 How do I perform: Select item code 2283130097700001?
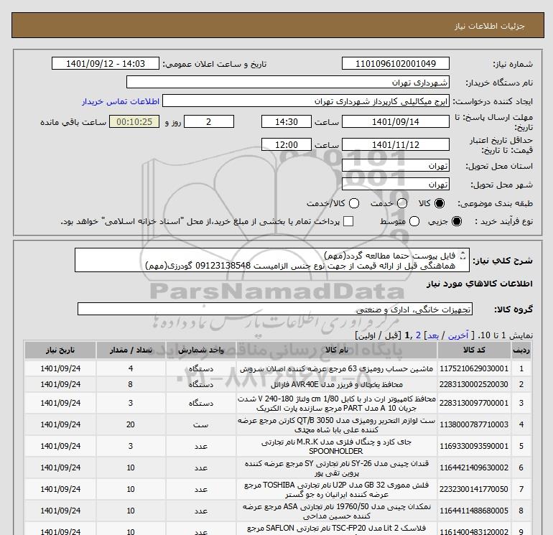tap(474, 403)
